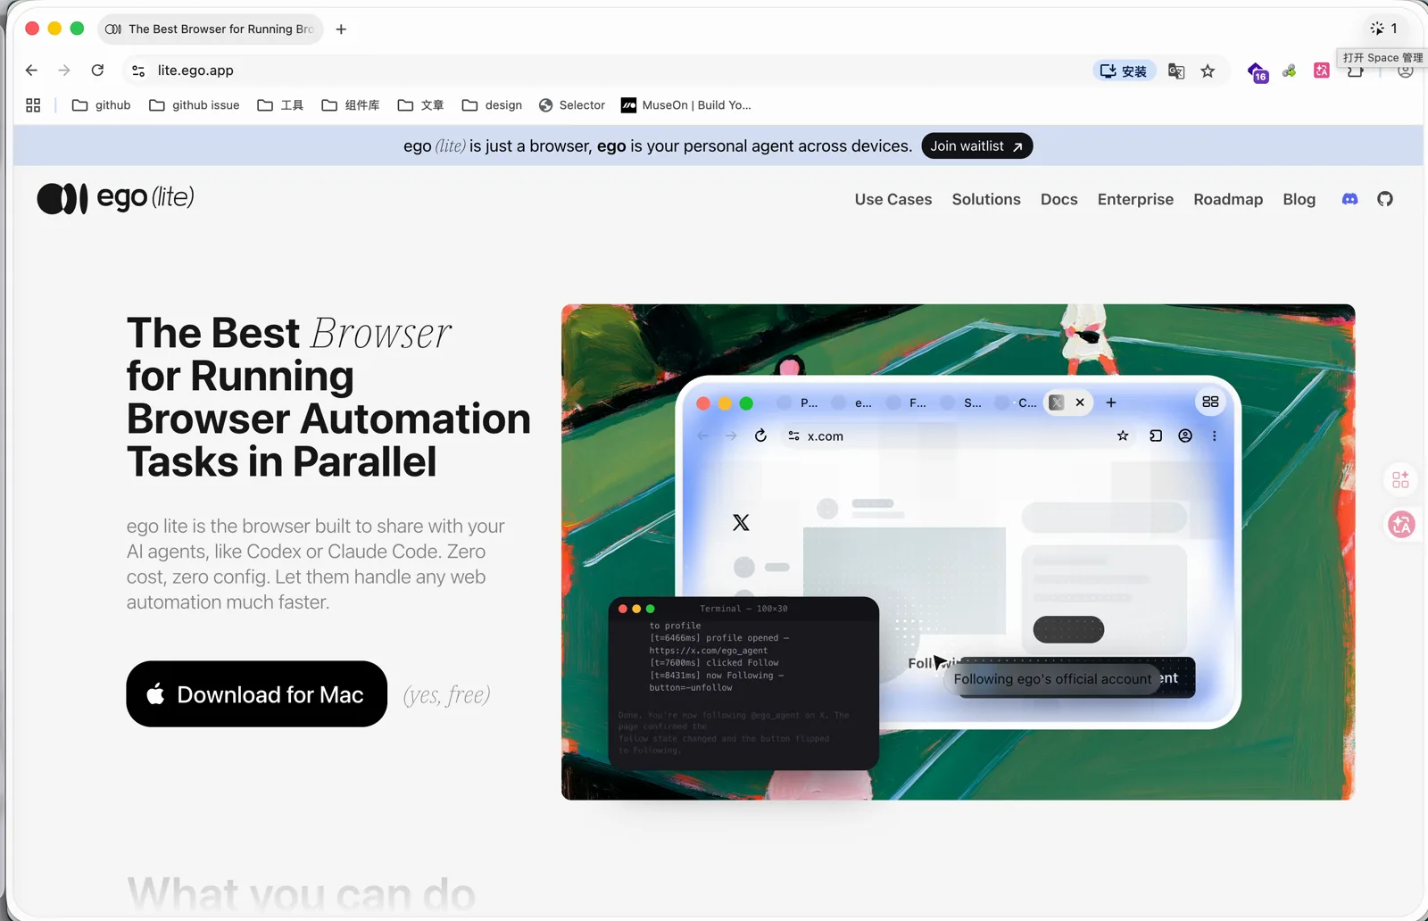Open the 文章 bookmark folder
This screenshot has height=921, width=1428.
(x=420, y=105)
